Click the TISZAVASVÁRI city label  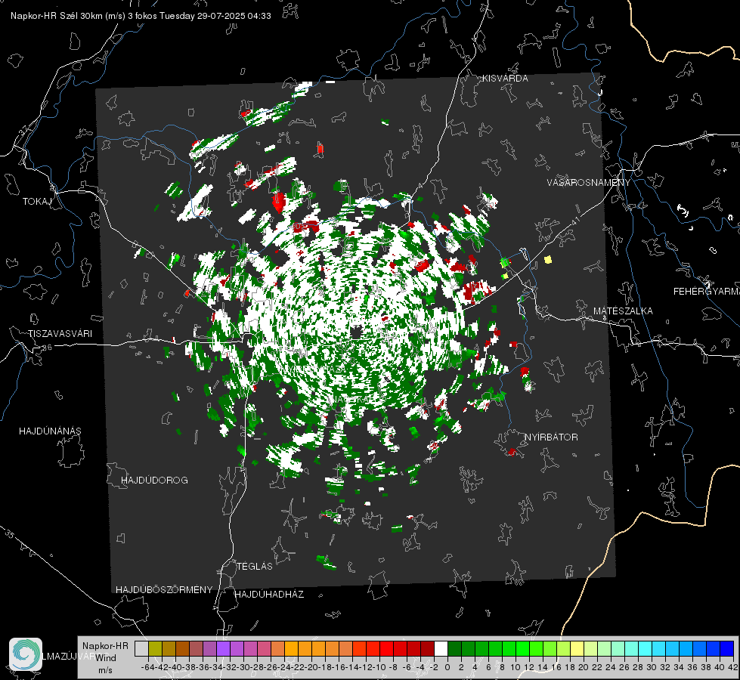[x=60, y=334]
